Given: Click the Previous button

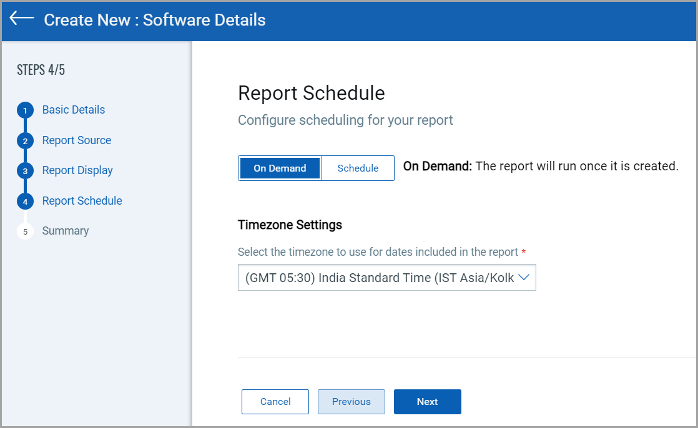Looking at the screenshot, I should [351, 402].
